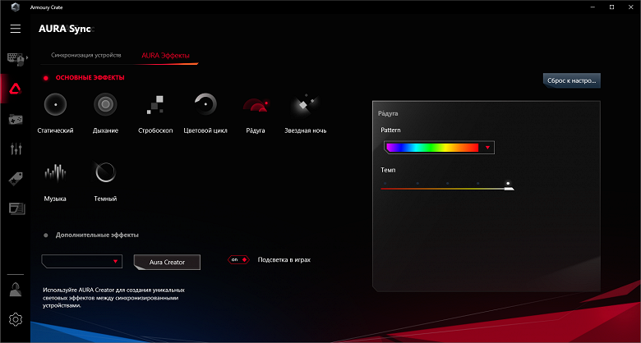Select the Основные эффекты radio indicator

pyautogui.click(x=46, y=78)
